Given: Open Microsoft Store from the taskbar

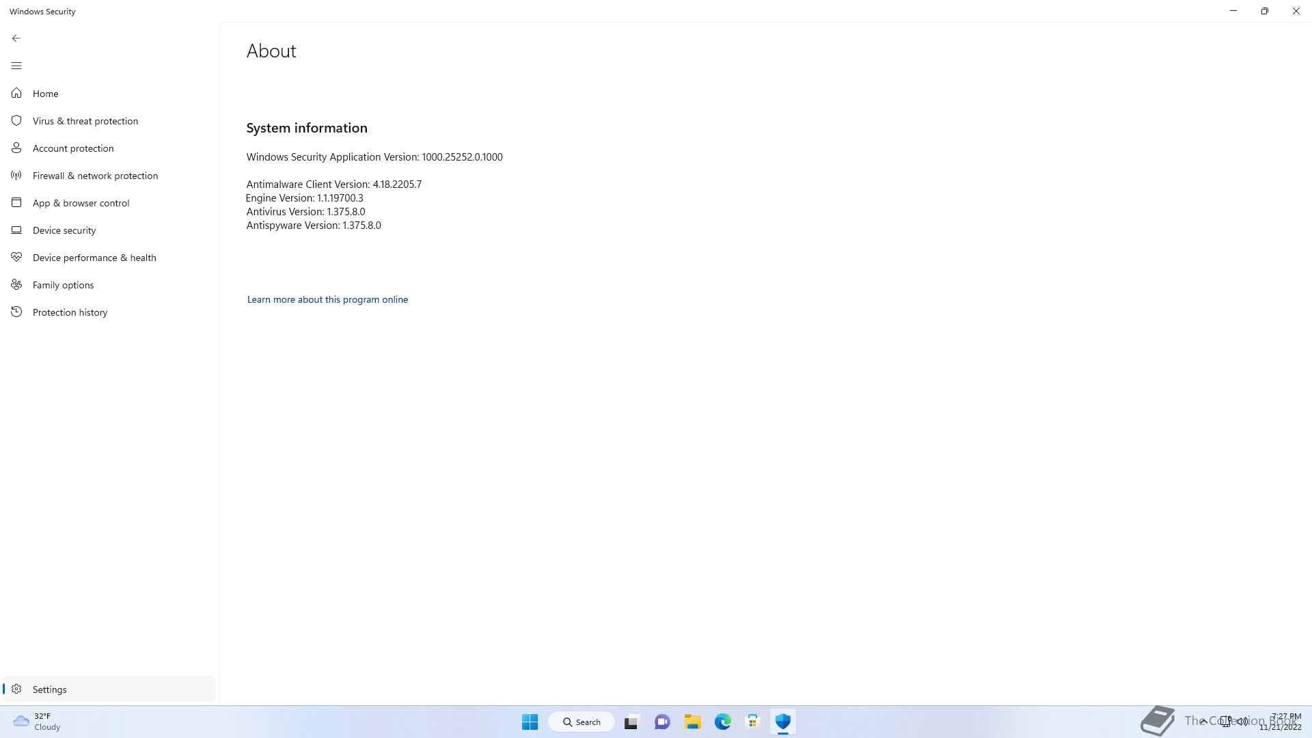Looking at the screenshot, I should (753, 722).
